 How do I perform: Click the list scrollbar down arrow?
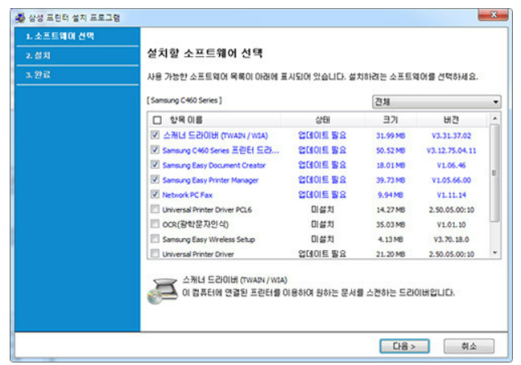pyautogui.click(x=494, y=253)
